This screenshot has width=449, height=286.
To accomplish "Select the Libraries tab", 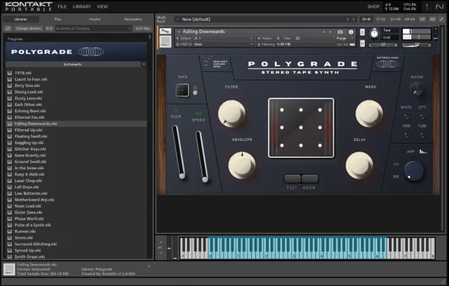I will (21, 19).
